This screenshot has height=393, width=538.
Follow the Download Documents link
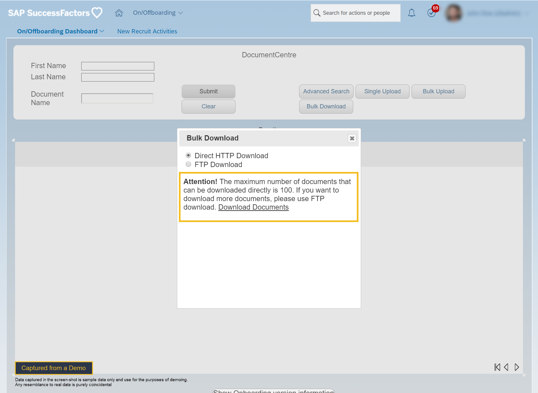click(x=254, y=207)
